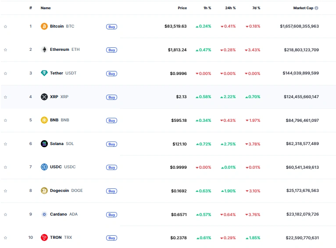Sort the table by Price column
Screen dimensions: 336x248
[x=182, y=8]
